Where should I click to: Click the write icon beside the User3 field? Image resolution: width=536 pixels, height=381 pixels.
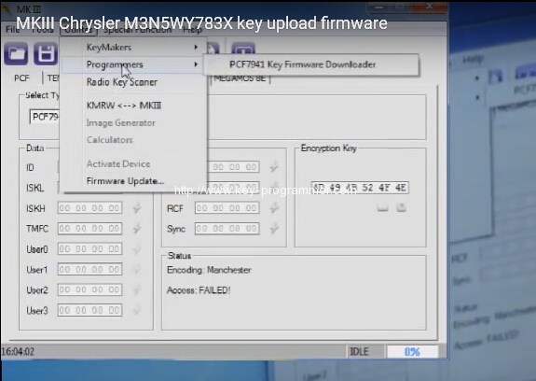point(137,310)
